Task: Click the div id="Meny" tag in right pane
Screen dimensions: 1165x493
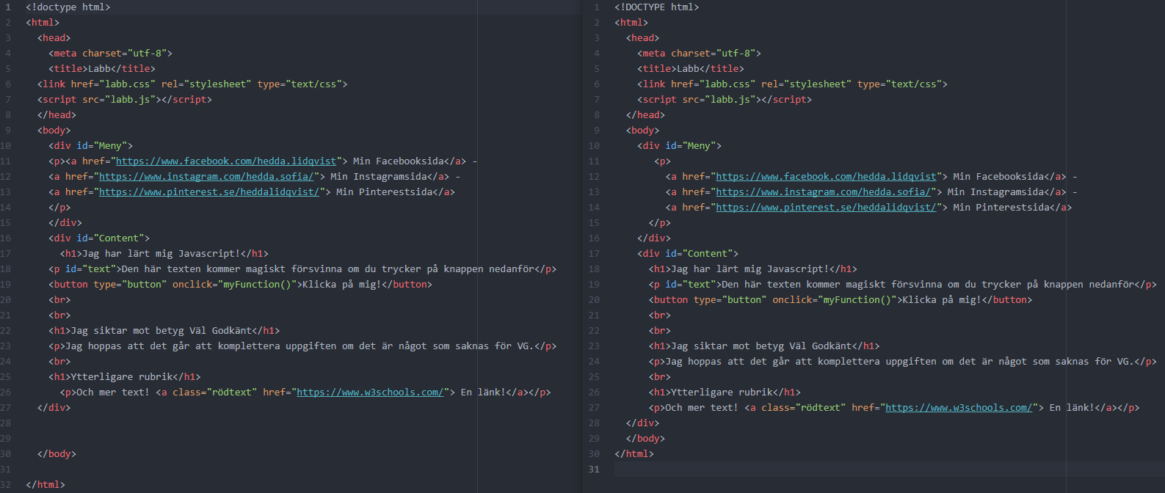Action: coord(680,146)
